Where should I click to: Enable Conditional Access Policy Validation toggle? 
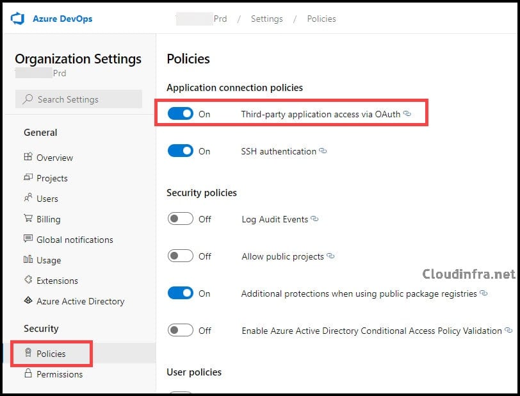click(x=181, y=330)
